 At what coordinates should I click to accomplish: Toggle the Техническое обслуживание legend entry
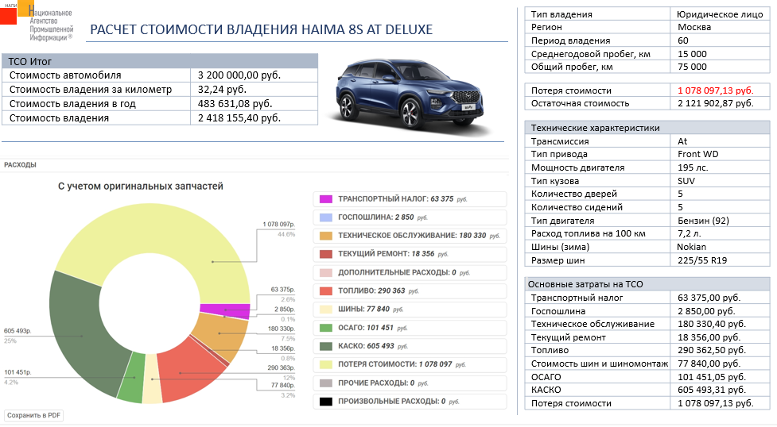click(410, 236)
